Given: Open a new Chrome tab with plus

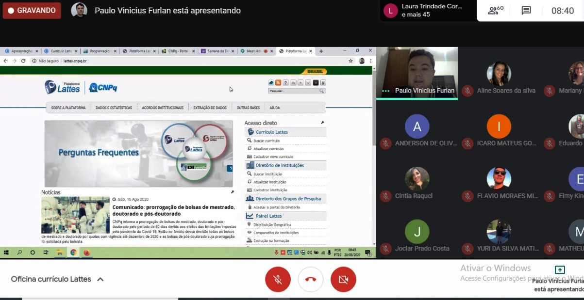Looking at the screenshot, I should (321, 51).
